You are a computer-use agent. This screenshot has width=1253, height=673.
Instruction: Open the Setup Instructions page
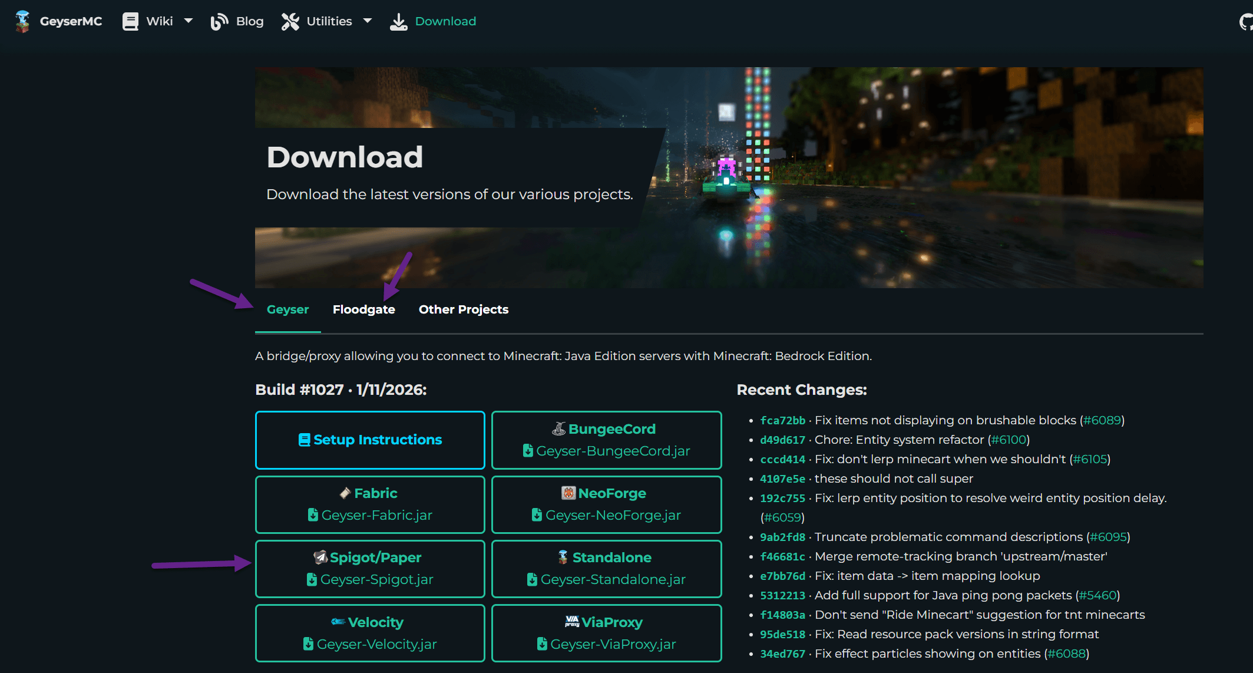pyautogui.click(x=370, y=440)
